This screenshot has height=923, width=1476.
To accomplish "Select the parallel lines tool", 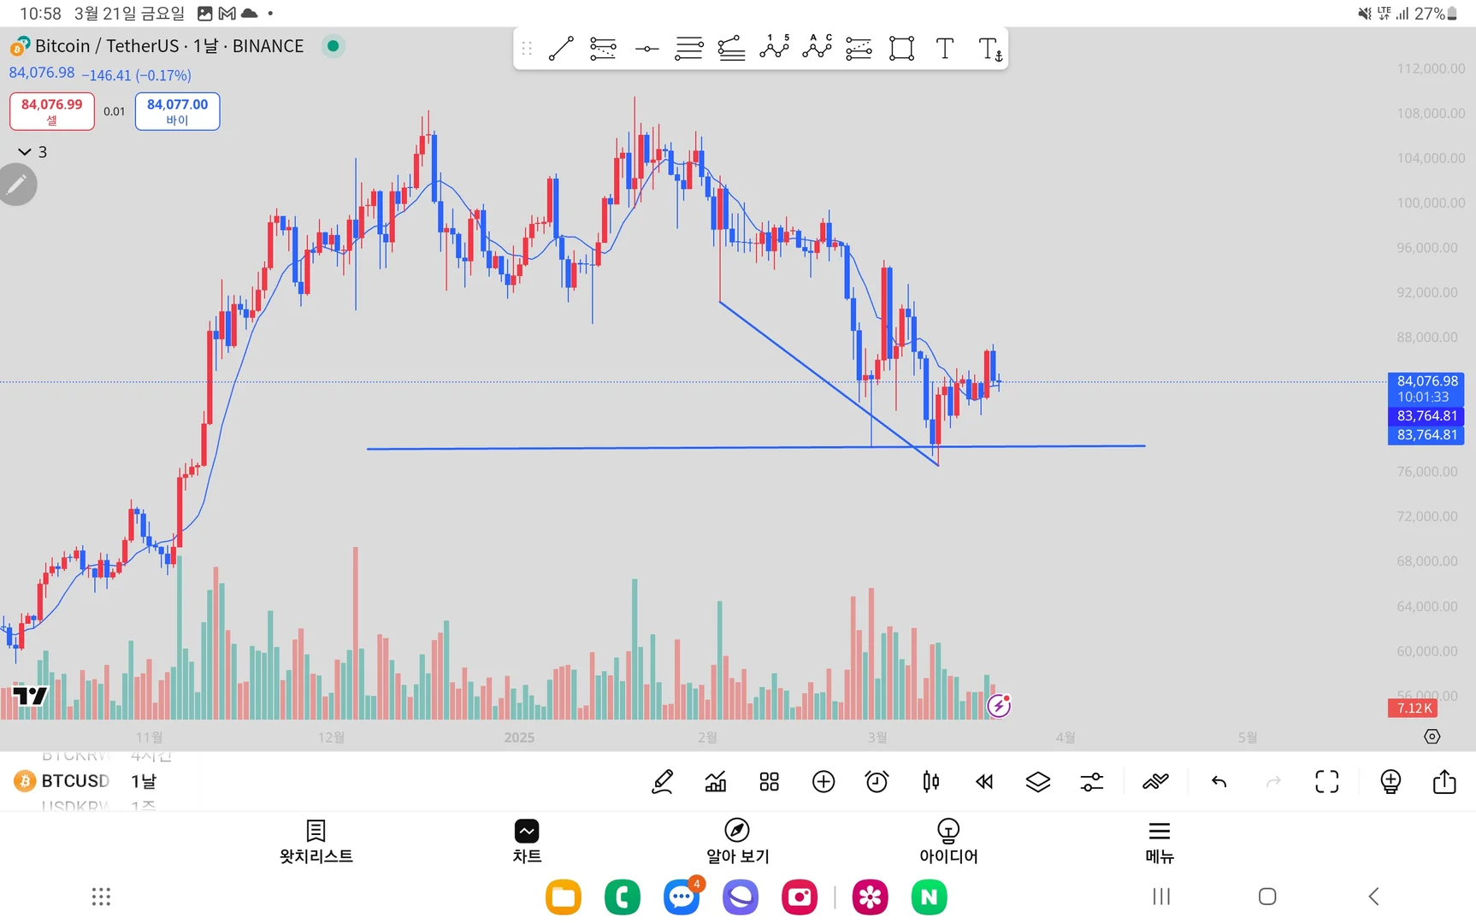I will point(688,49).
